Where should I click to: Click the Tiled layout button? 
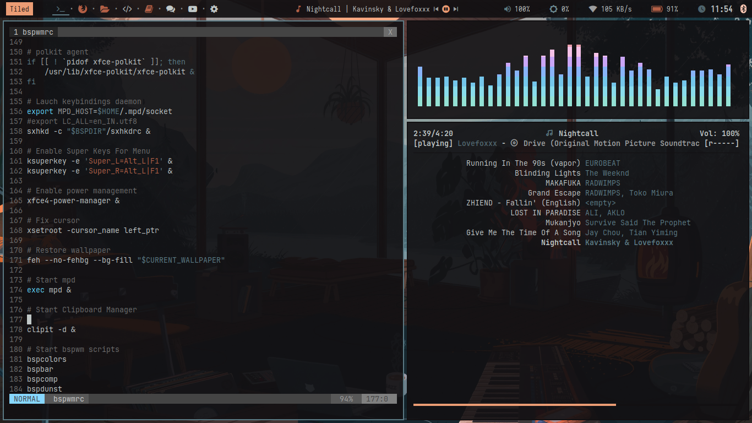pyautogui.click(x=19, y=9)
